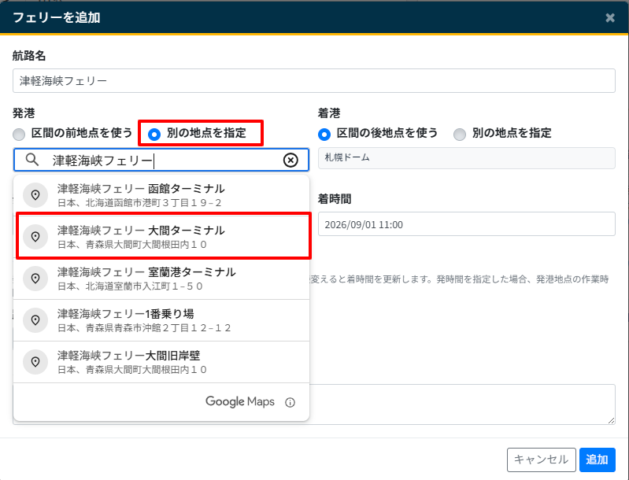Click the pin icon beside 室蘭港ターミナル
This screenshot has width=629, height=480.
point(35,279)
